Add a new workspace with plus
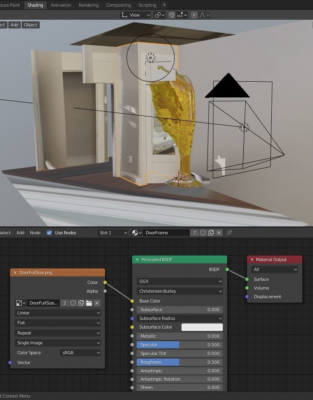 pyautogui.click(x=164, y=5)
